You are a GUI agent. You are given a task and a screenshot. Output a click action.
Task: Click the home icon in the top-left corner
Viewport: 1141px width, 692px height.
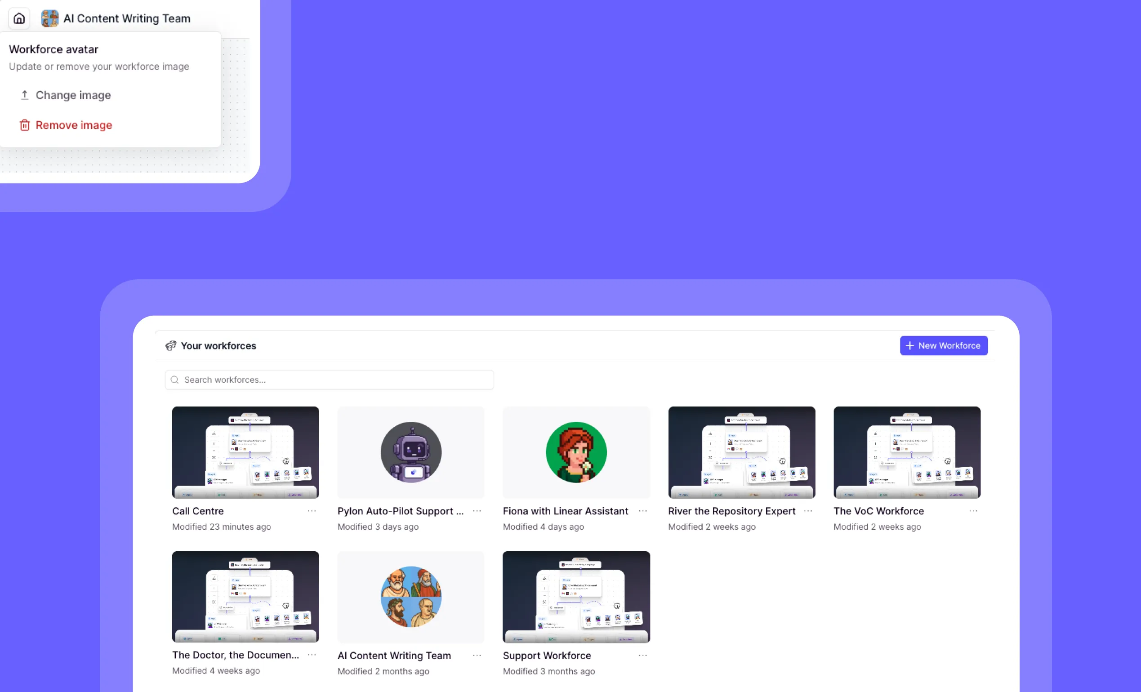click(x=19, y=18)
